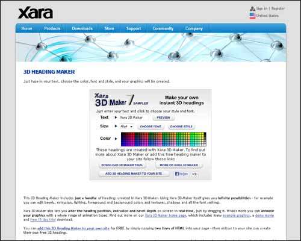
Task: Click the CHOOSE FONT button
Action: point(150,127)
